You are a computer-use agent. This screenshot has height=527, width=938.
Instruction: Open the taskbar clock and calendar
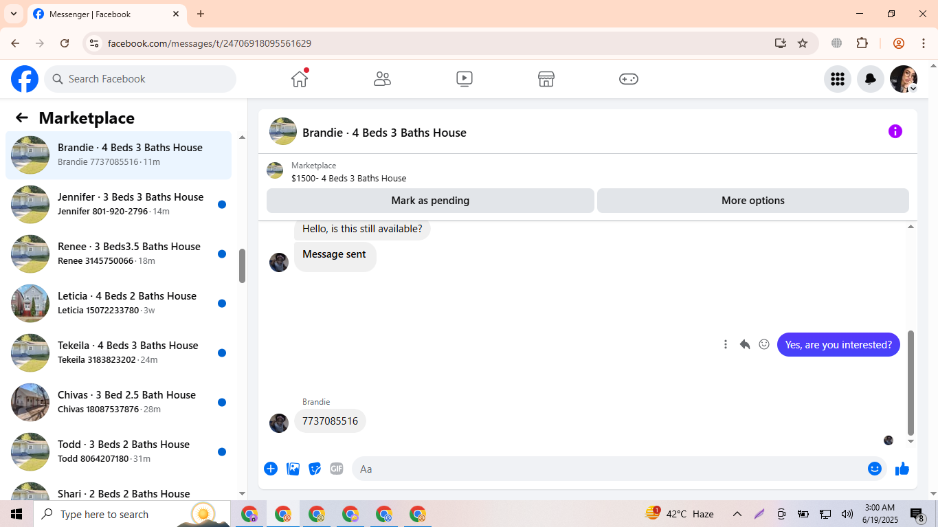tap(880, 514)
